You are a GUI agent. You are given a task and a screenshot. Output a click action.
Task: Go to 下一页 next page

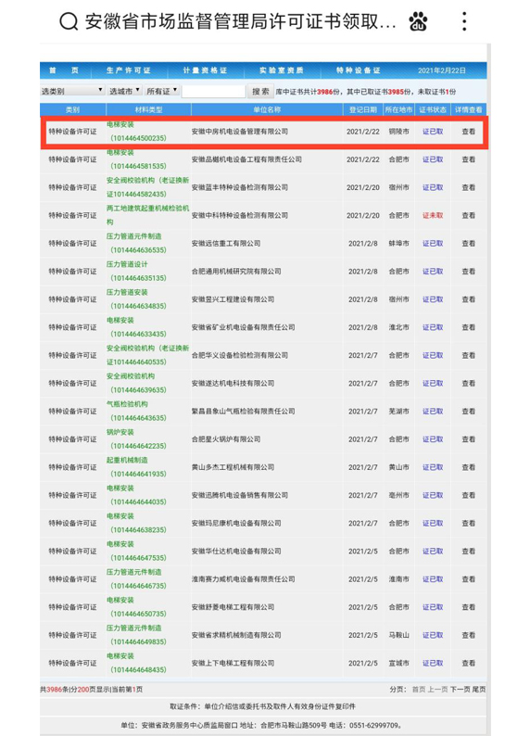(x=460, y=690)
